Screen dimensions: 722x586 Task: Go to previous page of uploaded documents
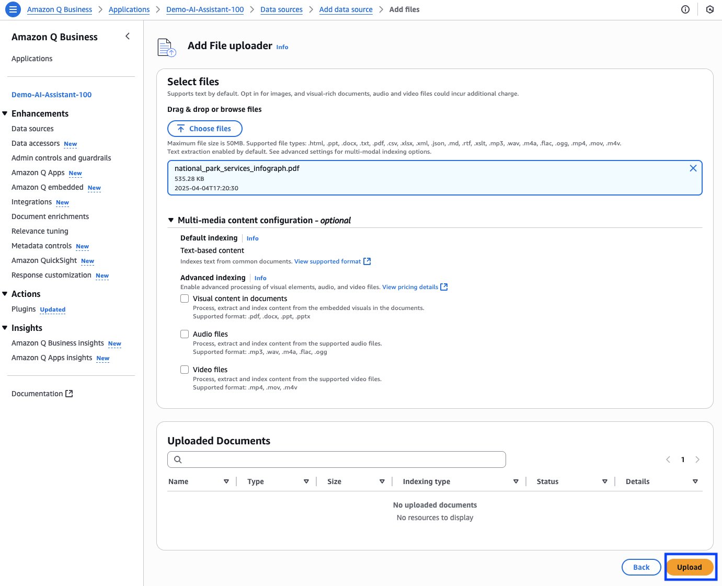(x=668, y=459)
